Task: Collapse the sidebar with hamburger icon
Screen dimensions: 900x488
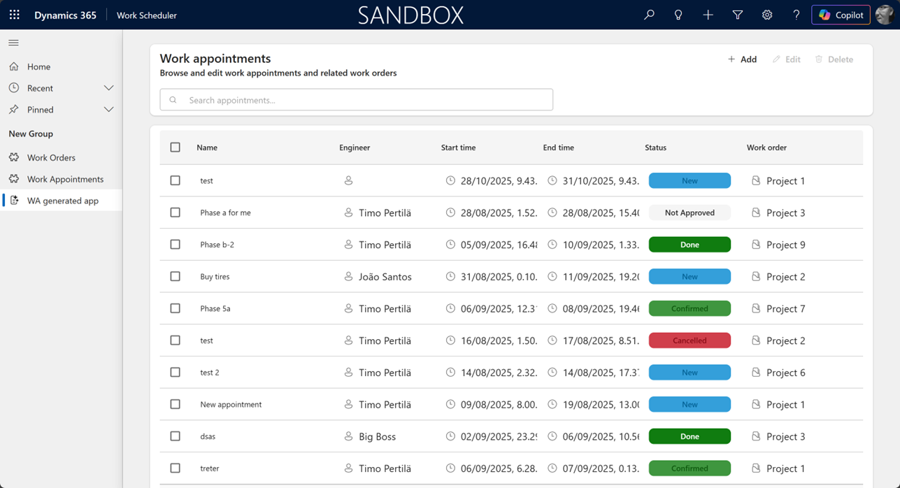Action: (x=13, y=43)
